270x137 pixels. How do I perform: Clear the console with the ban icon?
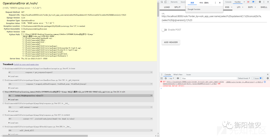pyautogui.click(x=166, y=78)
